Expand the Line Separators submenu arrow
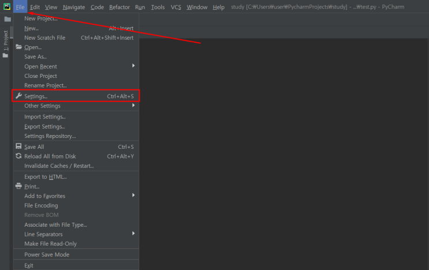Screen dimensions: 429x270 pyautogui.click(x=133, y=234)
